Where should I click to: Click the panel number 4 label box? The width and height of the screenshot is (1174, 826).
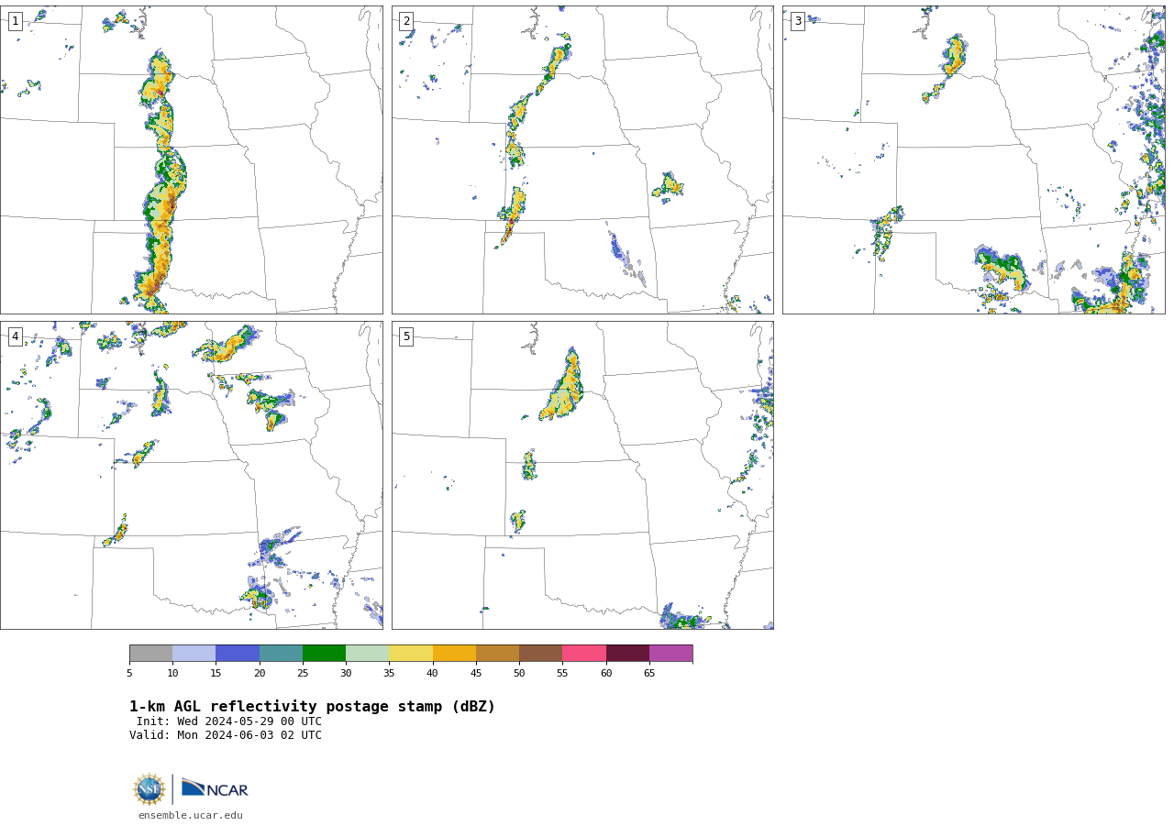coord(15,336)
